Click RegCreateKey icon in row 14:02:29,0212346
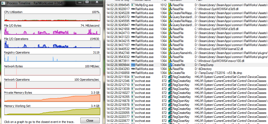The image size is (268, 124). click(x=170, y=81)
